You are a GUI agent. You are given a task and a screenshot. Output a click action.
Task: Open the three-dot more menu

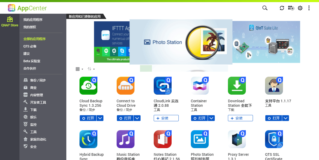(309, 8)
